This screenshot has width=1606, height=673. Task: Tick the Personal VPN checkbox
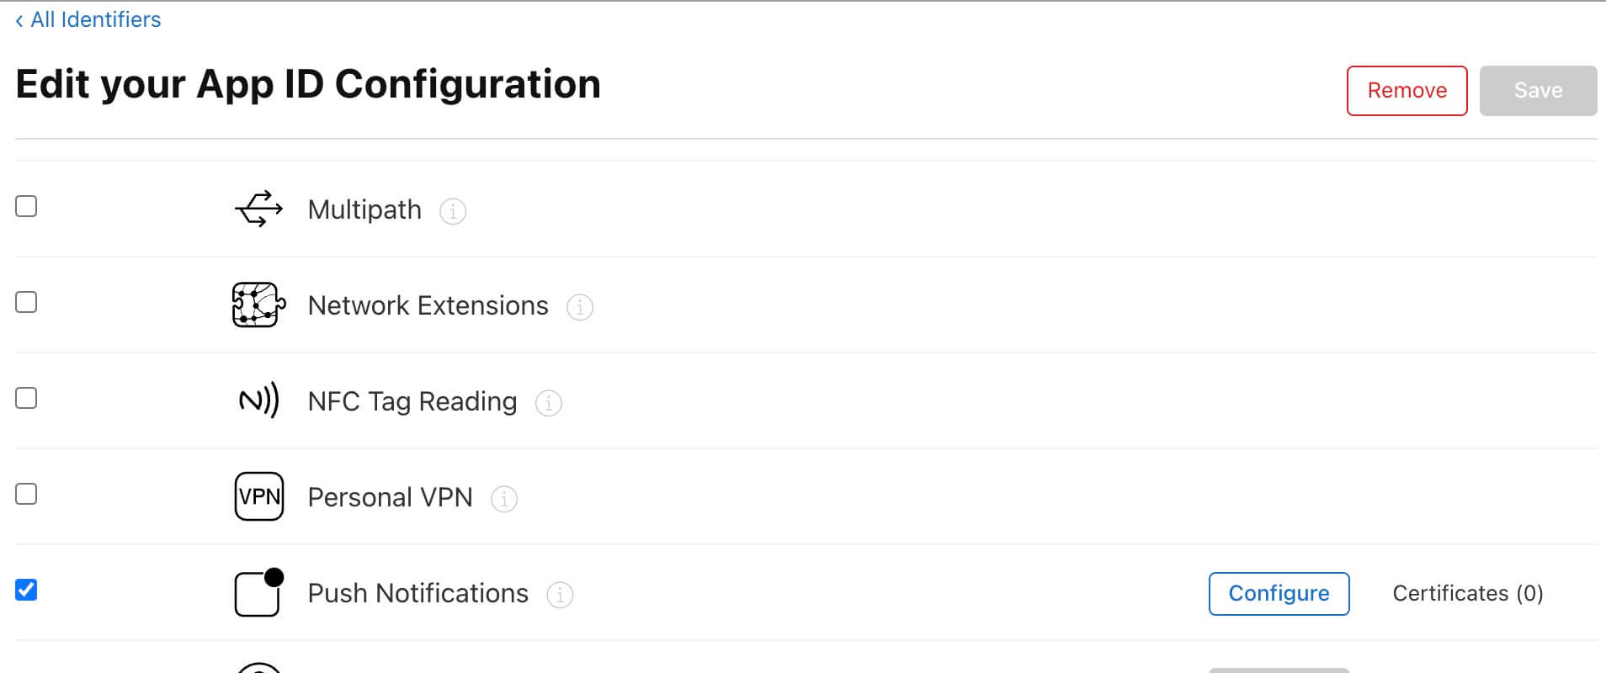[x=26, y=494]
